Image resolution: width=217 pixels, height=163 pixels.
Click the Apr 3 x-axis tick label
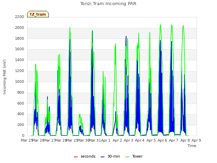pyautogui.click(x=129, y=140)
